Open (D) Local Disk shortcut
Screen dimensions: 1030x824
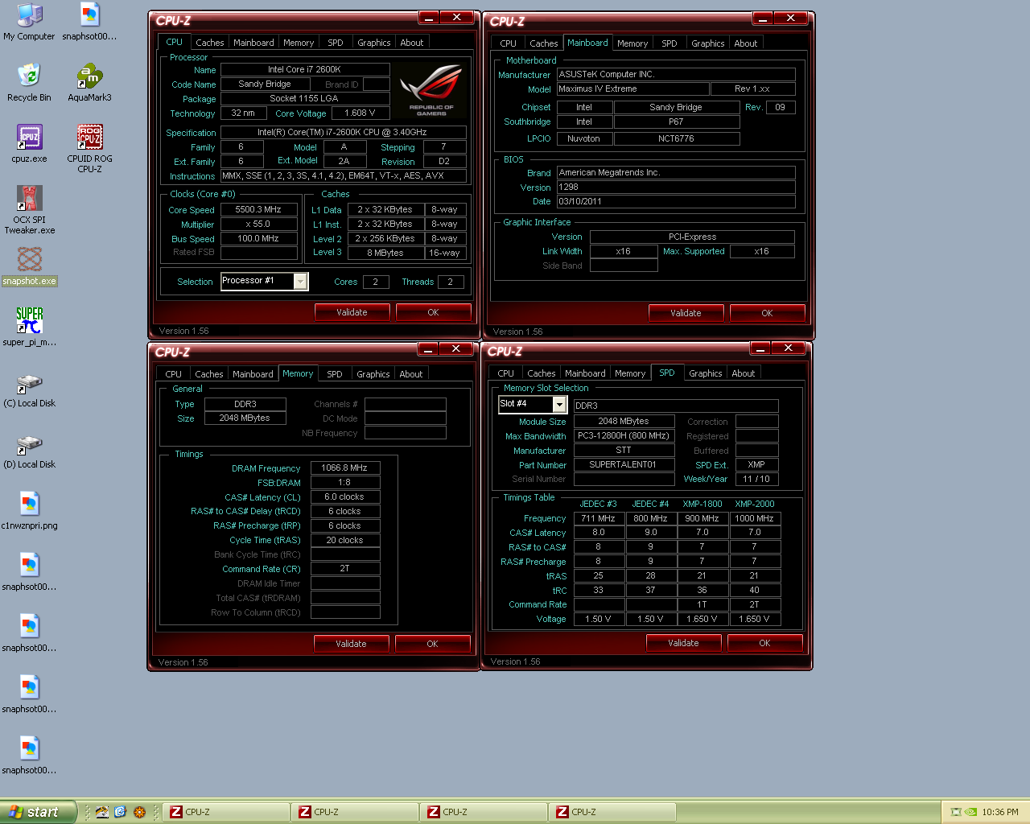(30, 444)
